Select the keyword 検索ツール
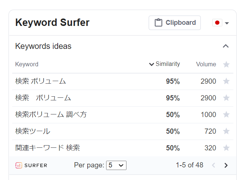The image size is (250, 180). tap(33, 131)
